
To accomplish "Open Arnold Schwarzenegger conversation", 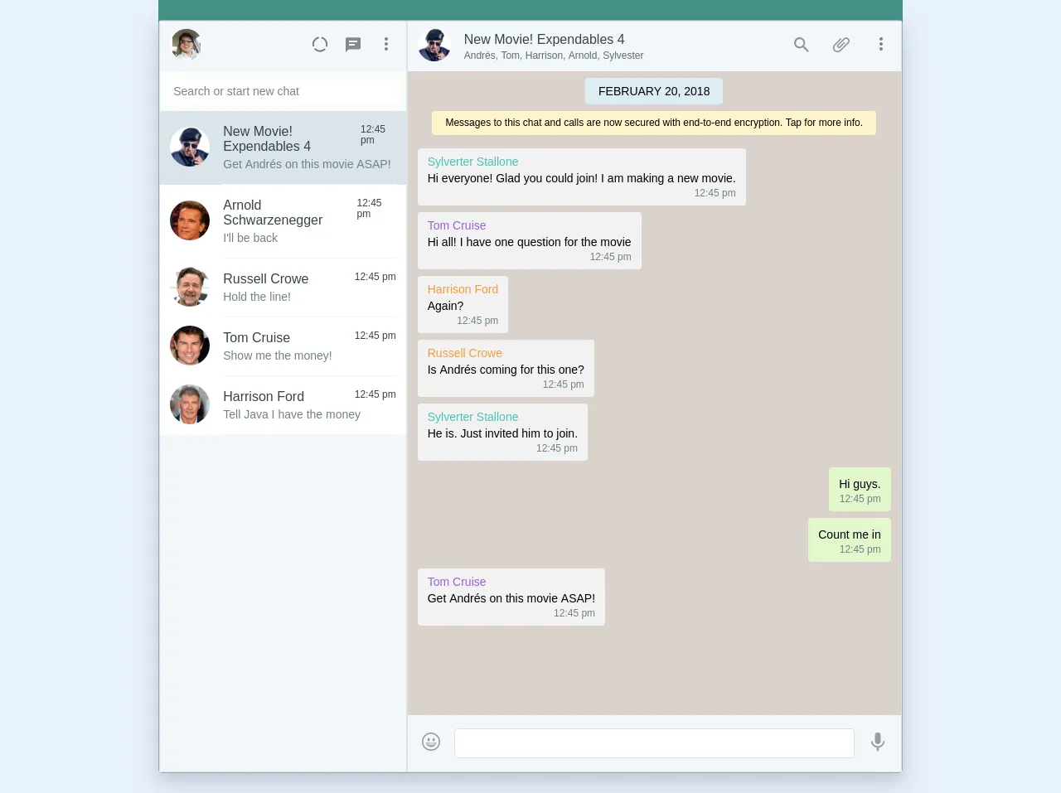I will (283, 221).
